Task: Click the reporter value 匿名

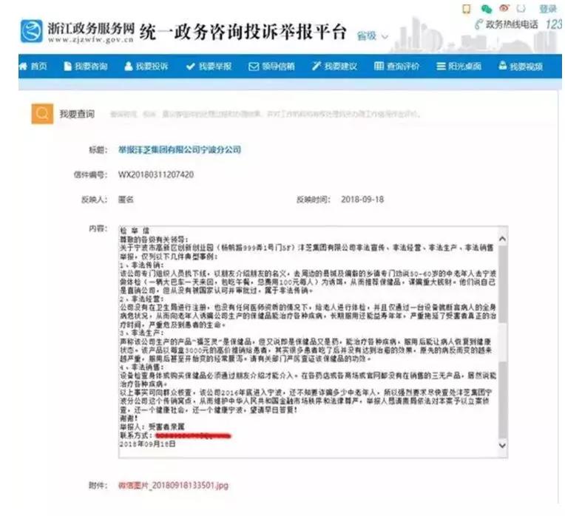Action: pyautogui.click(x=126, y=200)
